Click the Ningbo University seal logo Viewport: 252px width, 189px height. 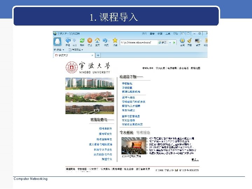tap(72, 67)
